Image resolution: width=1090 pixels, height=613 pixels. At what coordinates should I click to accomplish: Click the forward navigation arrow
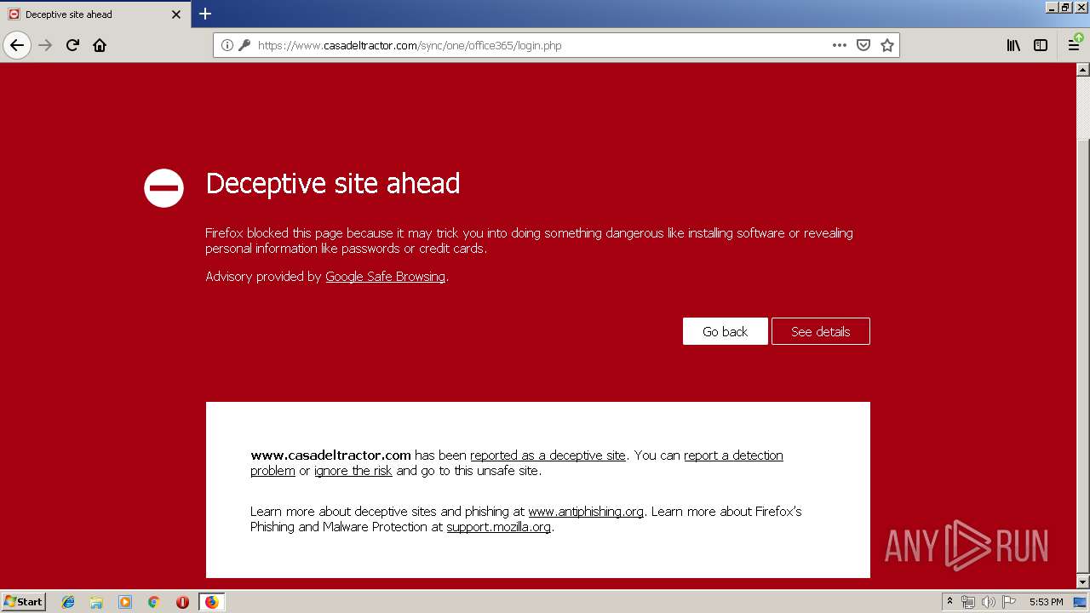click(x=45, y=45)
